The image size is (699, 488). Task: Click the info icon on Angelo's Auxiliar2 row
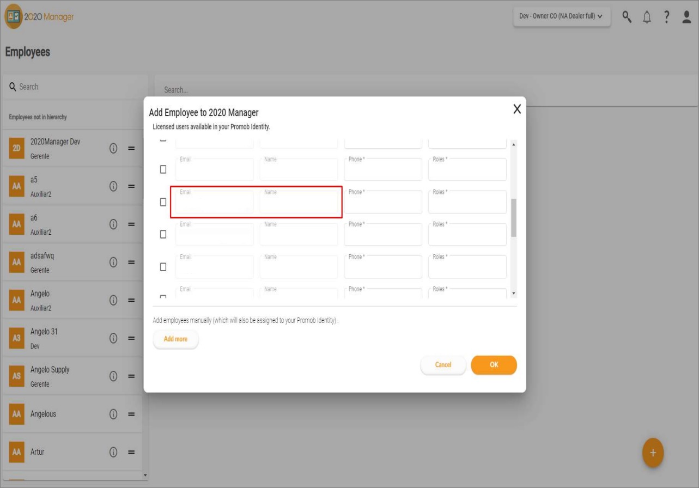114,300
